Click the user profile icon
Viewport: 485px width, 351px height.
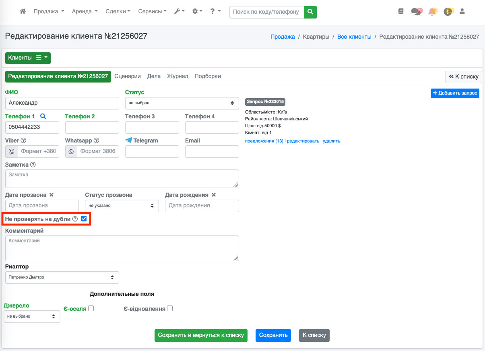pyautogui.click(x=462, y=12)
